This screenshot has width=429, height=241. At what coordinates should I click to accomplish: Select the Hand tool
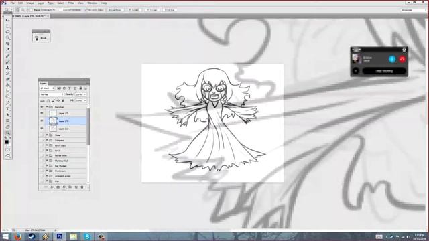pos(7,127)
